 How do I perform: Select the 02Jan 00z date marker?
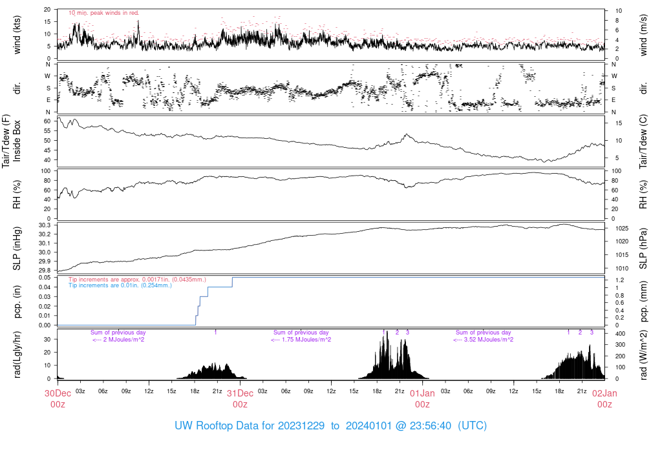point(604,398)
